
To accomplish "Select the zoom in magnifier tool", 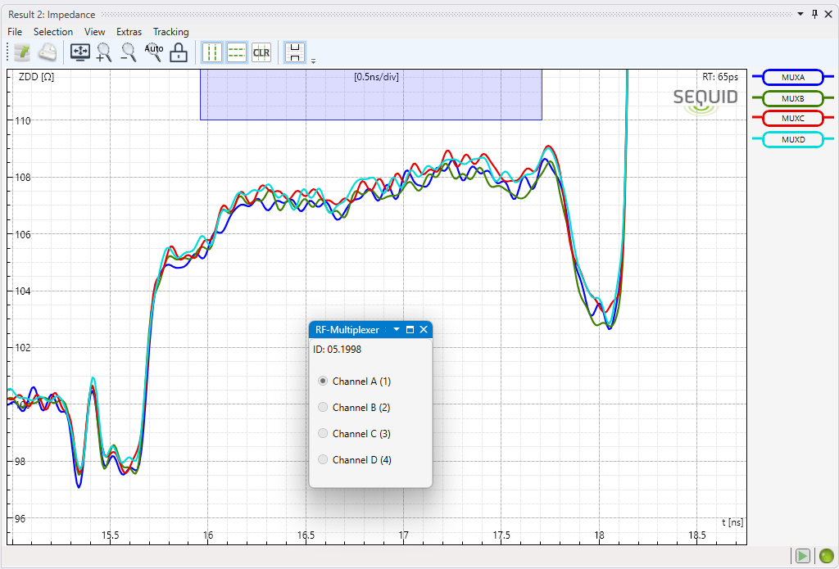I will pos(104,52).
